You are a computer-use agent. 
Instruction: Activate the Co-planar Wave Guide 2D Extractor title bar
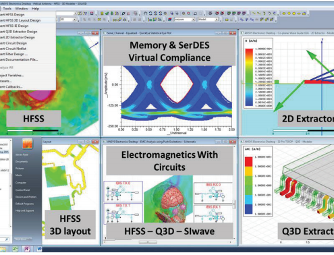[287, 33]
